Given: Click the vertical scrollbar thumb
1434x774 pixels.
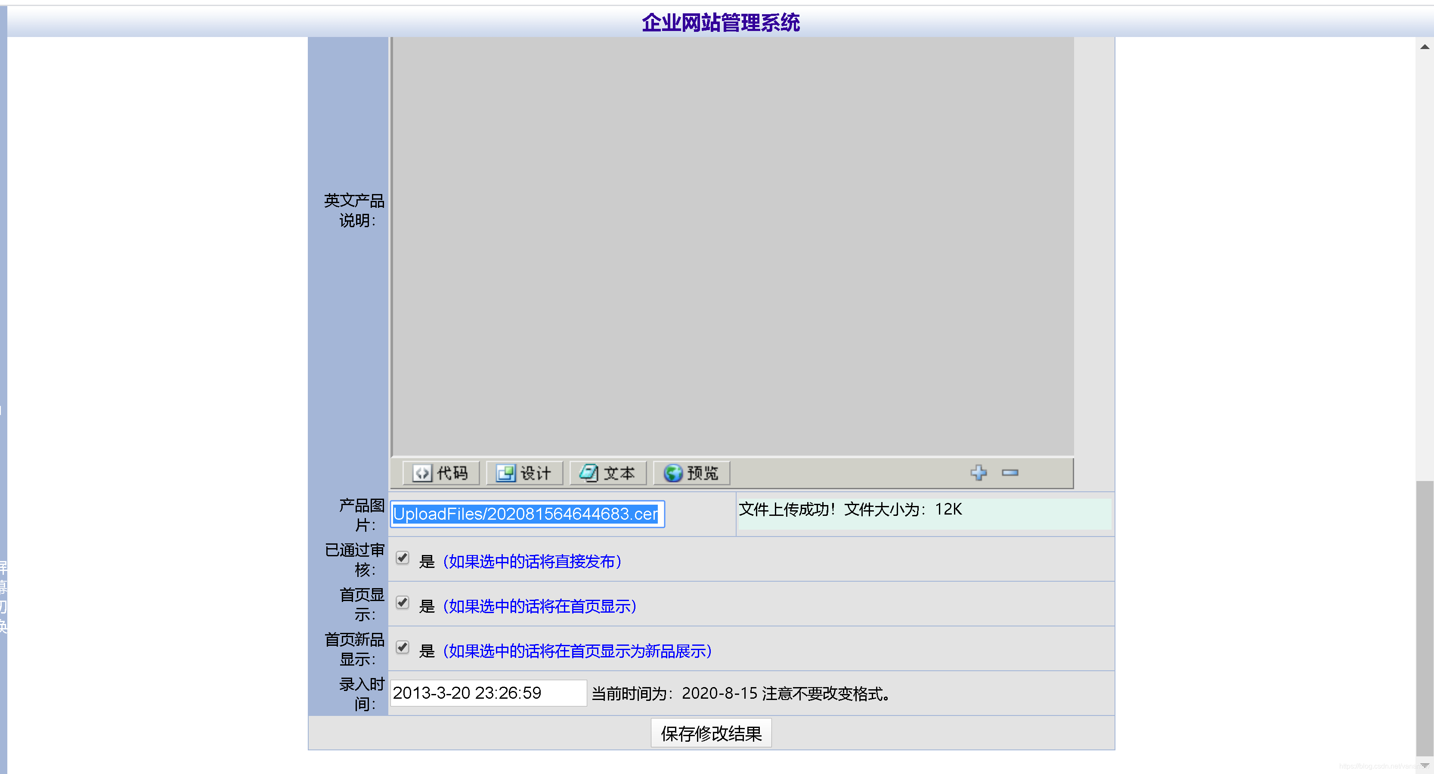Looking at the screenshot, I should [x=1425, y=618].
